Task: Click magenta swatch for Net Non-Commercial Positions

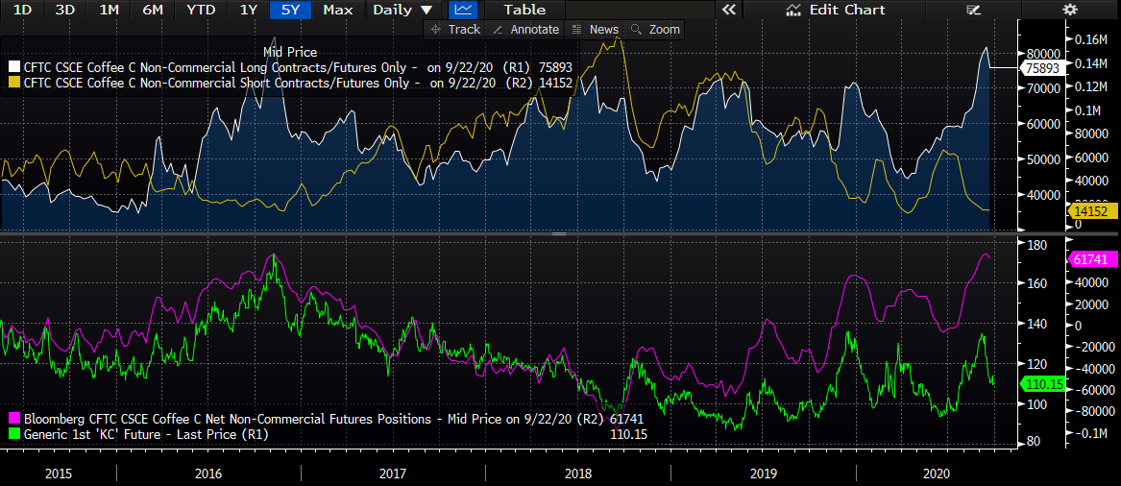Action: 13,419
